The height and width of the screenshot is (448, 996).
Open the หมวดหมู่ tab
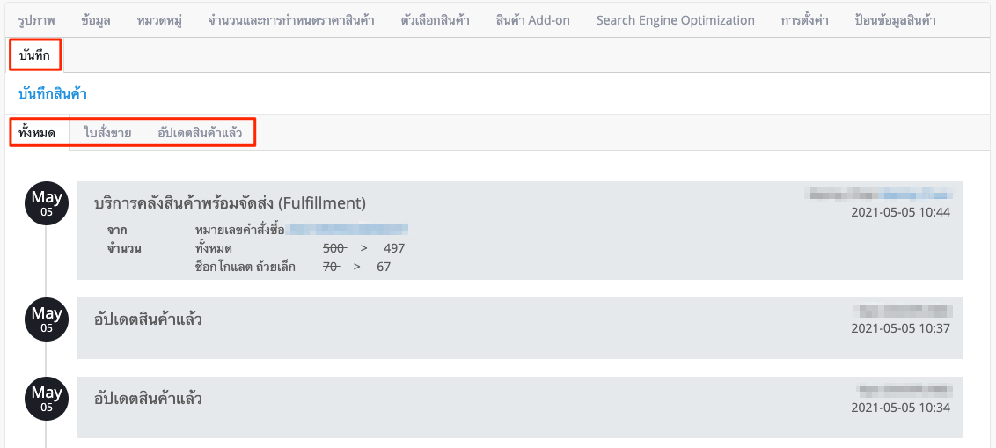[x=159, y=20]
